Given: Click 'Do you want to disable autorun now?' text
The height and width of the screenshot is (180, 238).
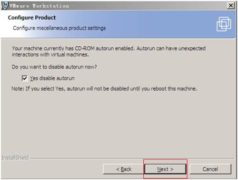Looking at the screenshot, I should click(54, 67).
